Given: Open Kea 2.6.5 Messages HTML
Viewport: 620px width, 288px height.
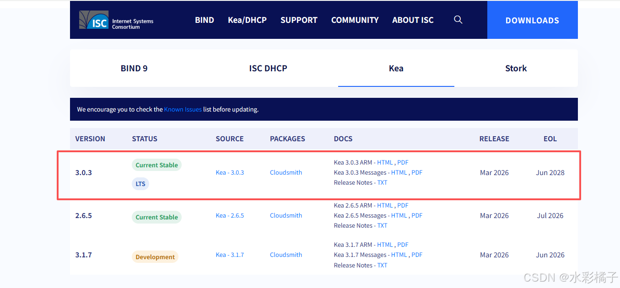Looking at the screenshot, I should pos(399,215).
